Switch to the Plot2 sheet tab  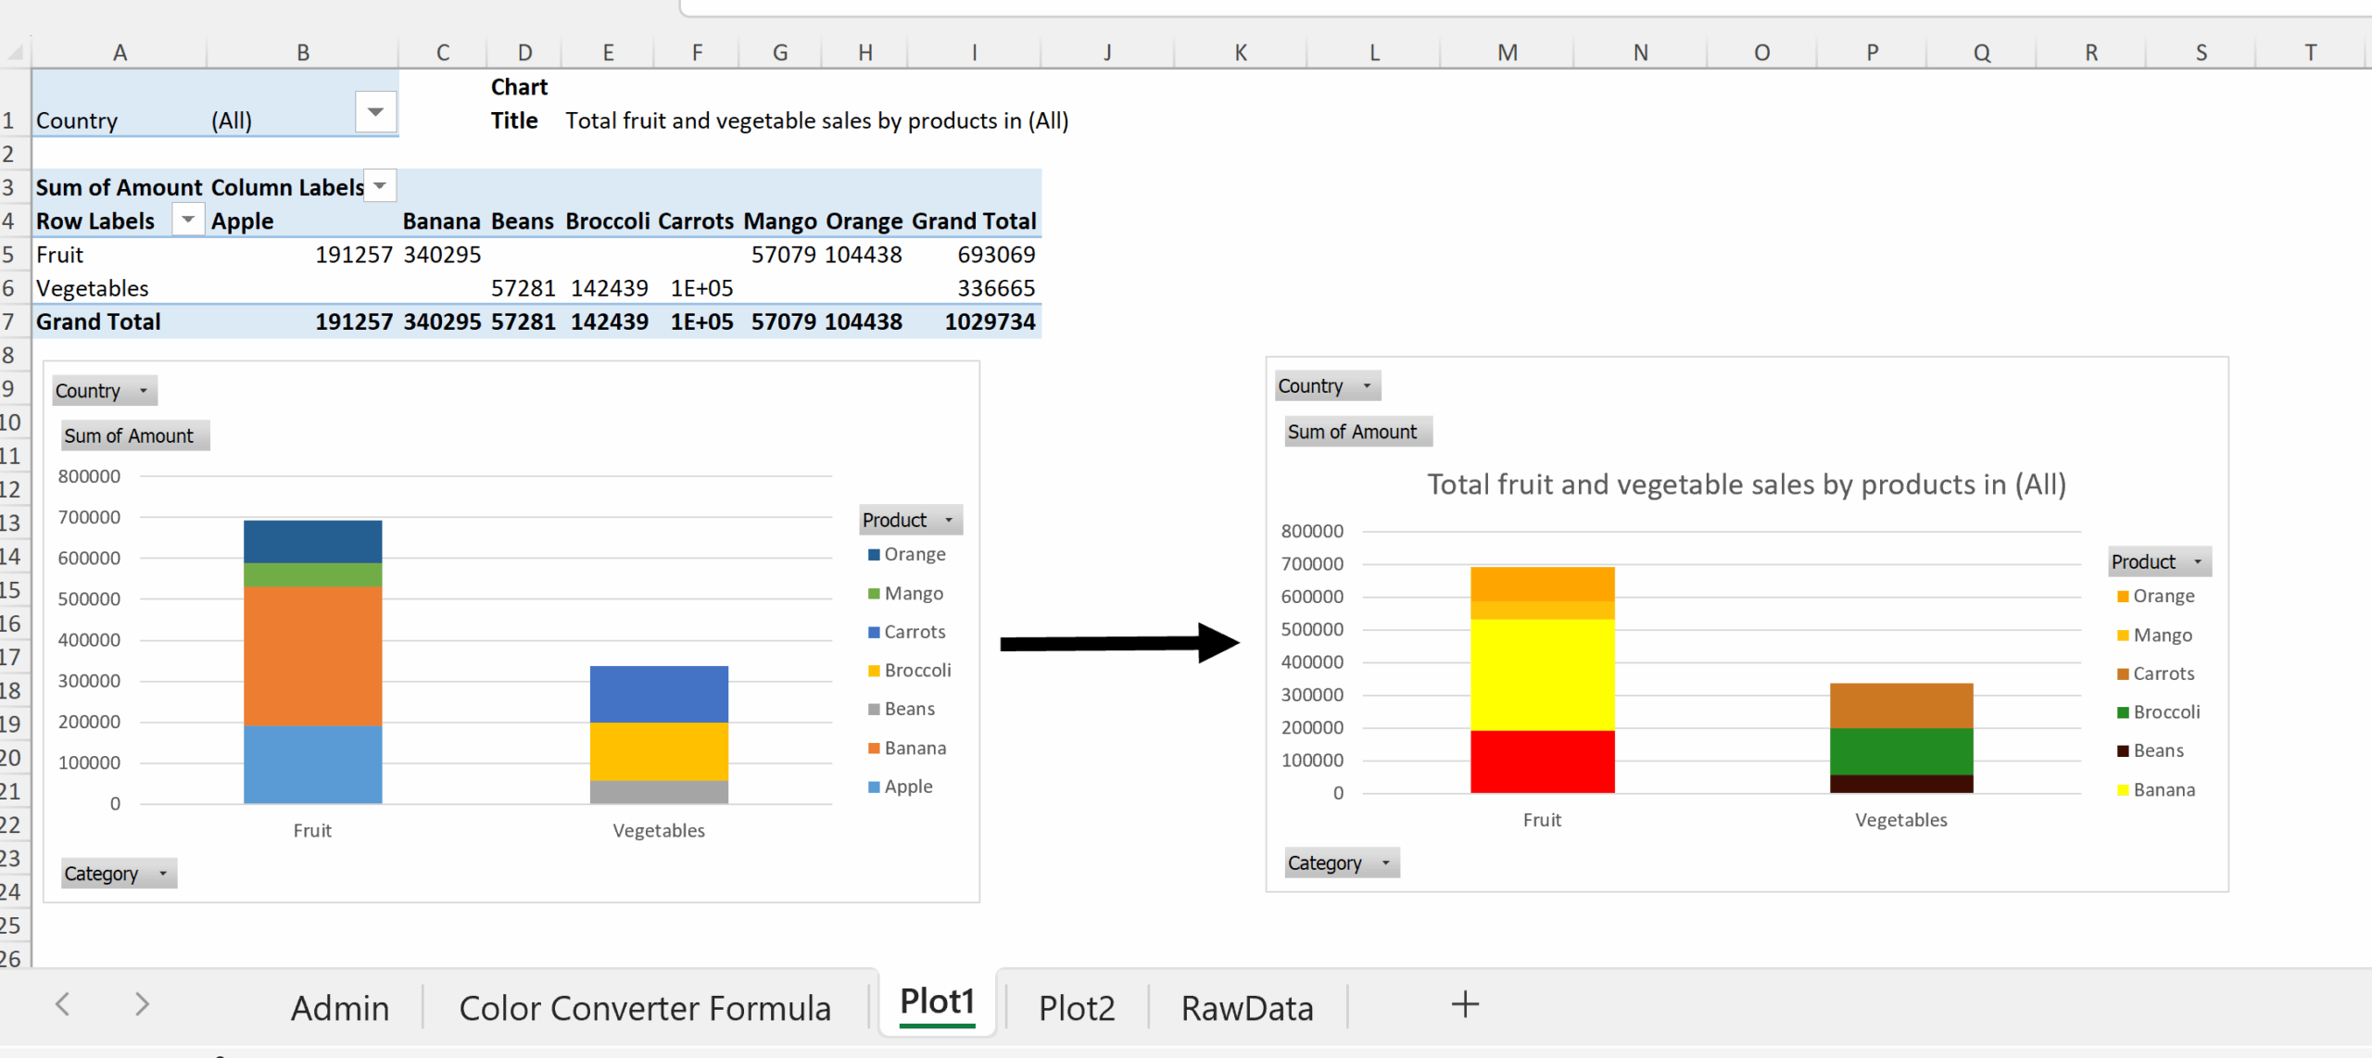(1076, 1007)
